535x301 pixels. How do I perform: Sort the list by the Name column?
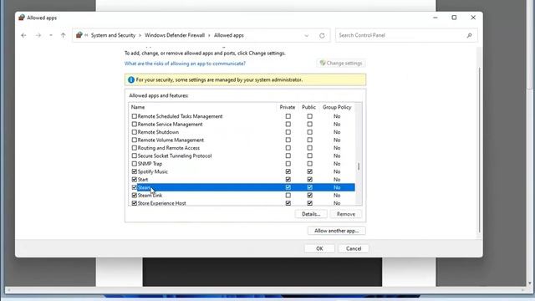click(138, 107)
